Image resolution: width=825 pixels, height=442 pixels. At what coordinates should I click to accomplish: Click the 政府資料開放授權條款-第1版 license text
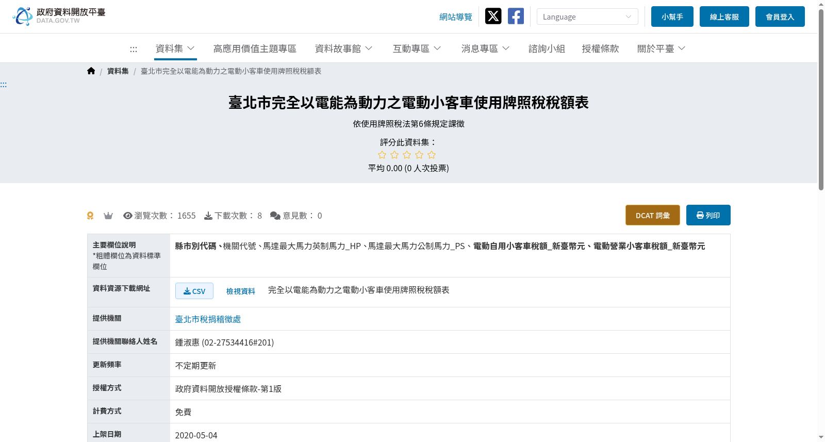[228, 389]
